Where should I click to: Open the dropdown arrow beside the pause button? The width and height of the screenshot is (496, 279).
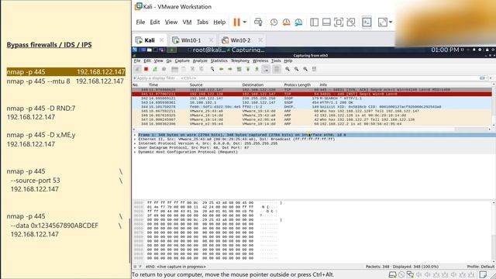245,22
